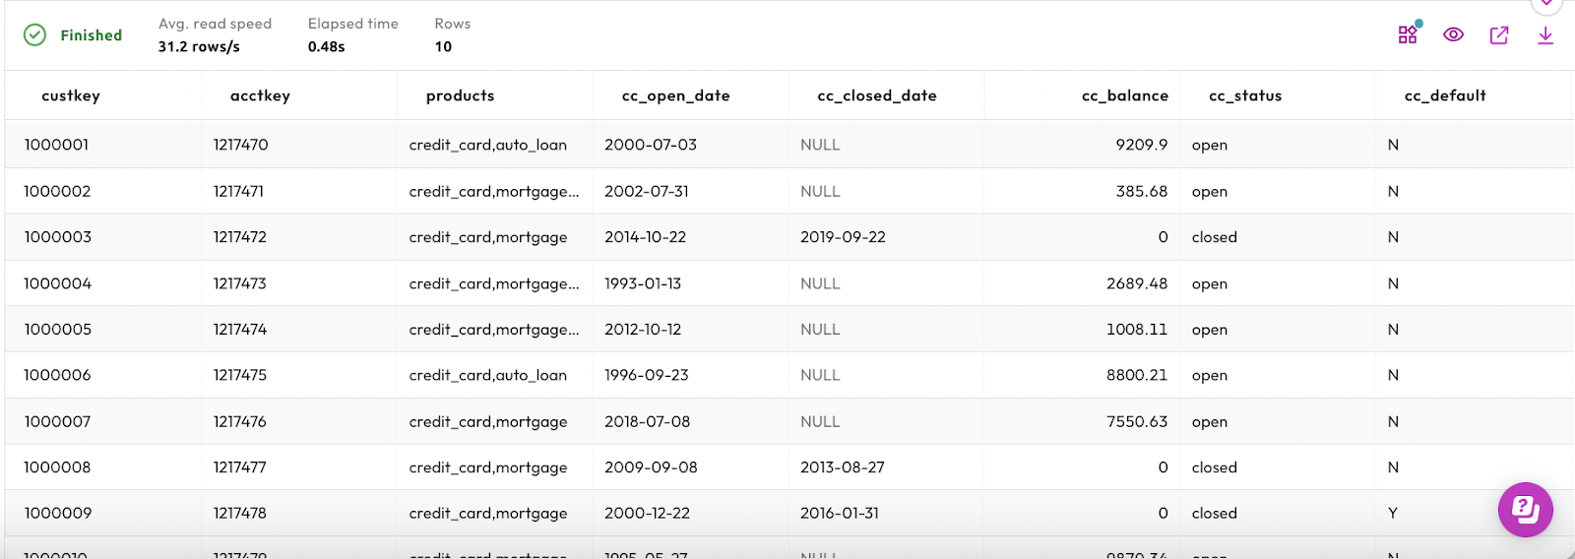Sort by cc_closed_date column header
The height and width of the screenshot is (559, 1575).
[x=876, y=95]
